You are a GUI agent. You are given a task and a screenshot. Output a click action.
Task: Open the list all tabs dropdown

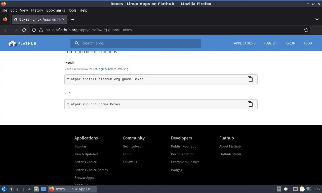[317, 19]
